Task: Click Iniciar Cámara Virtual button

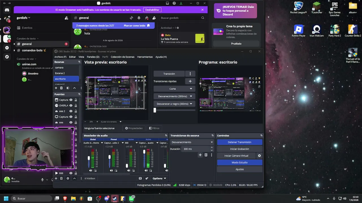Action: click(236, 156)
